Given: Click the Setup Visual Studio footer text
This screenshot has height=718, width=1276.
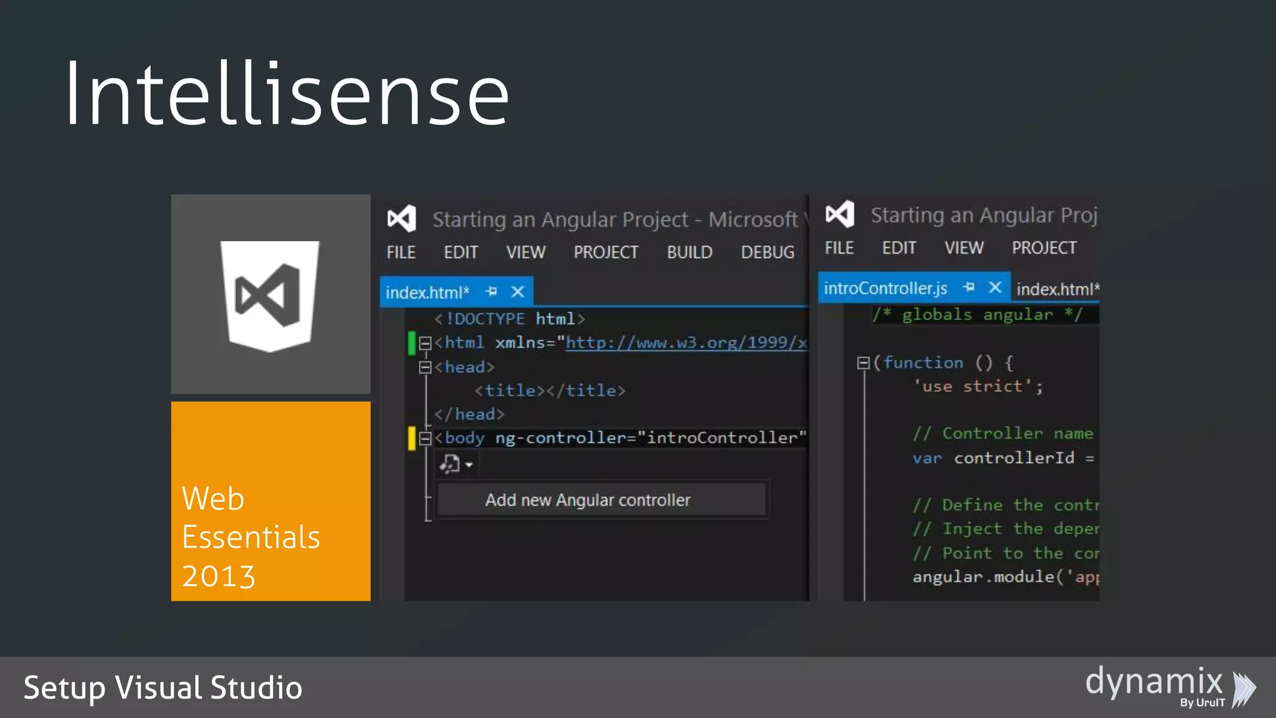Looking at the screenshot, I should point(163,688).
